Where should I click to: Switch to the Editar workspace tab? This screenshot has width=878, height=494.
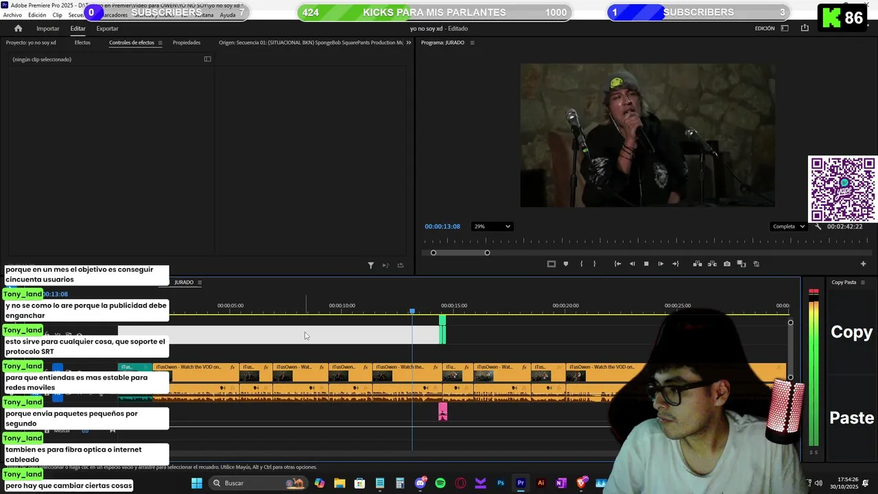tap(78, 29)
